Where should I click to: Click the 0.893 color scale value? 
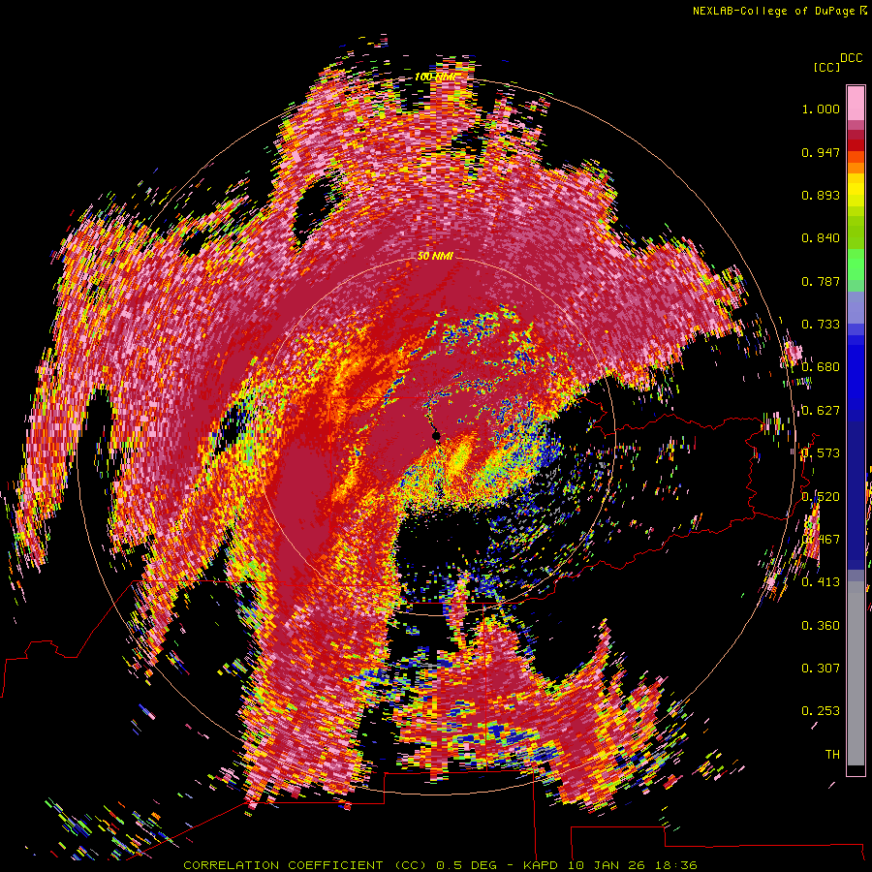point(821,195)
